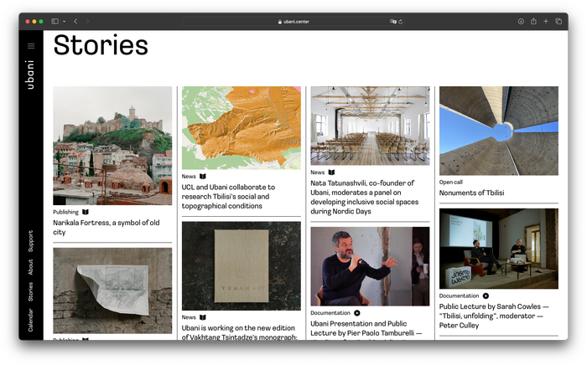The height and width of the screenshot is (365, 587).
Task: Open the beige book cover thumbnail
Action: pyautogui.click(x=242, y=266)
